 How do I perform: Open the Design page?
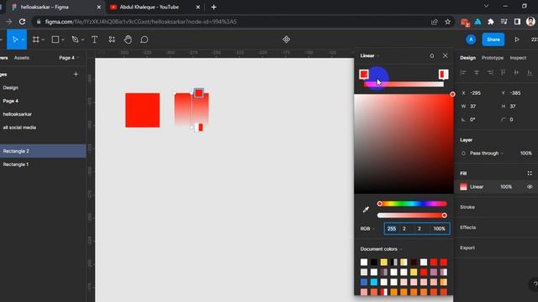(x=11, y=87)
